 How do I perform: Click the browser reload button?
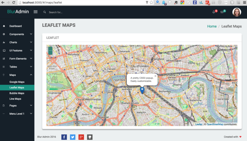pyautogui.click(x=14, y=2)
